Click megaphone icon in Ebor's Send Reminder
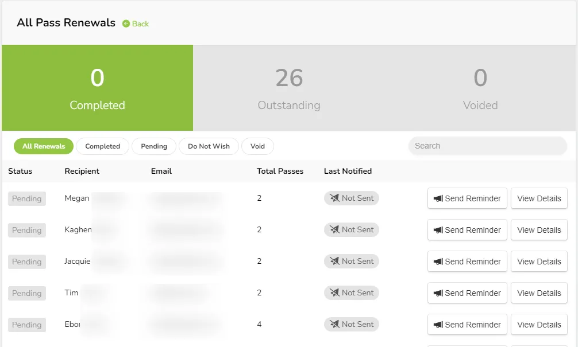The width and height of the screenshot is (578, 347). coord(438,325)
